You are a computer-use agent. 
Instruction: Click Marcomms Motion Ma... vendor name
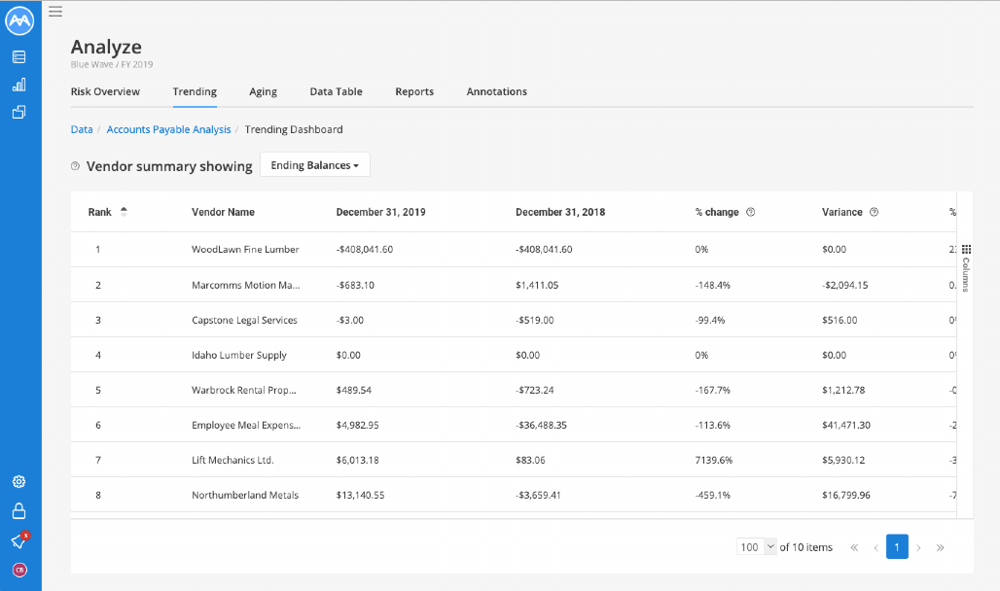(245, 285)
